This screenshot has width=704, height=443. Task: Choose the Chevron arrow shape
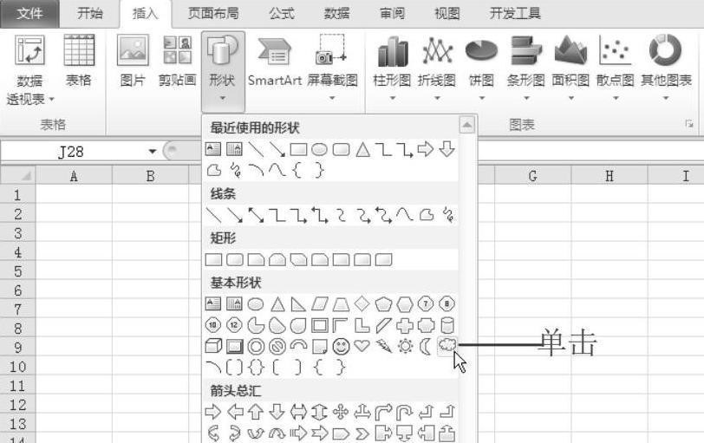[362, 433]
